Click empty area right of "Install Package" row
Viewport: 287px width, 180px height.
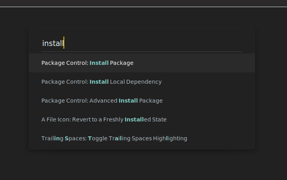(x=197, y=63)
